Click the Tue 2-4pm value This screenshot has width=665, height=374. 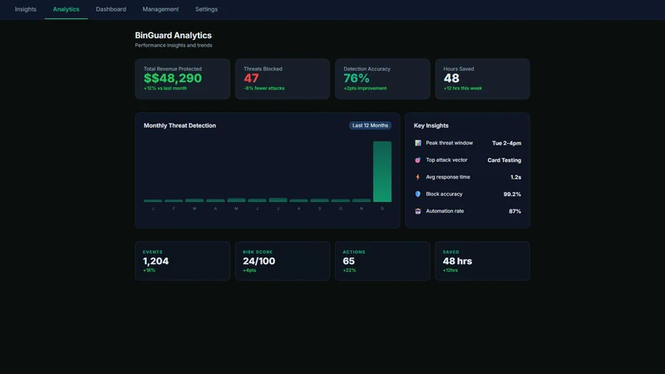[x=506, y=143]
